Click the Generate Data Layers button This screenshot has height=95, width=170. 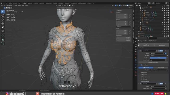click(153, 62)
